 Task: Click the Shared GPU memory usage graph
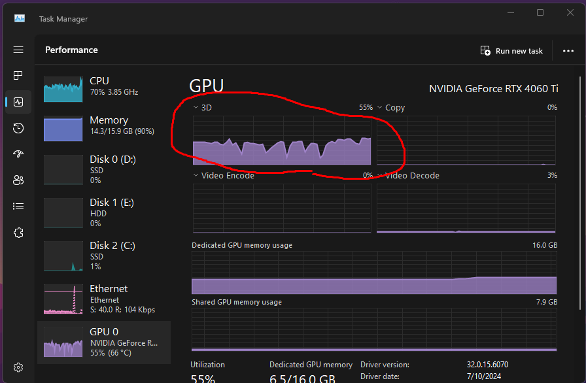click(374, 329)
